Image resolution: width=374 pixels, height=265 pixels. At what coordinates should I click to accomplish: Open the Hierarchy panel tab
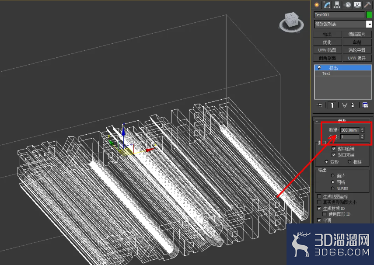tap(337, 5)
